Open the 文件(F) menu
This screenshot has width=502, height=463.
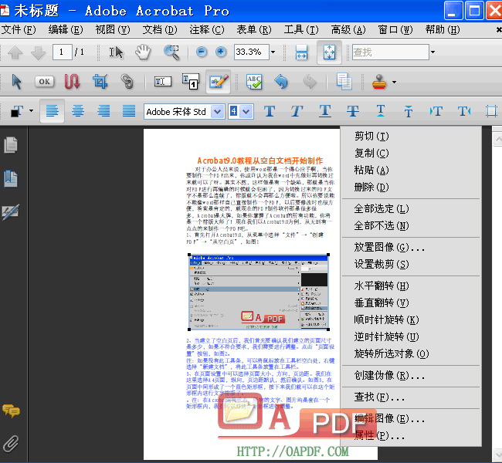point(19,30)
